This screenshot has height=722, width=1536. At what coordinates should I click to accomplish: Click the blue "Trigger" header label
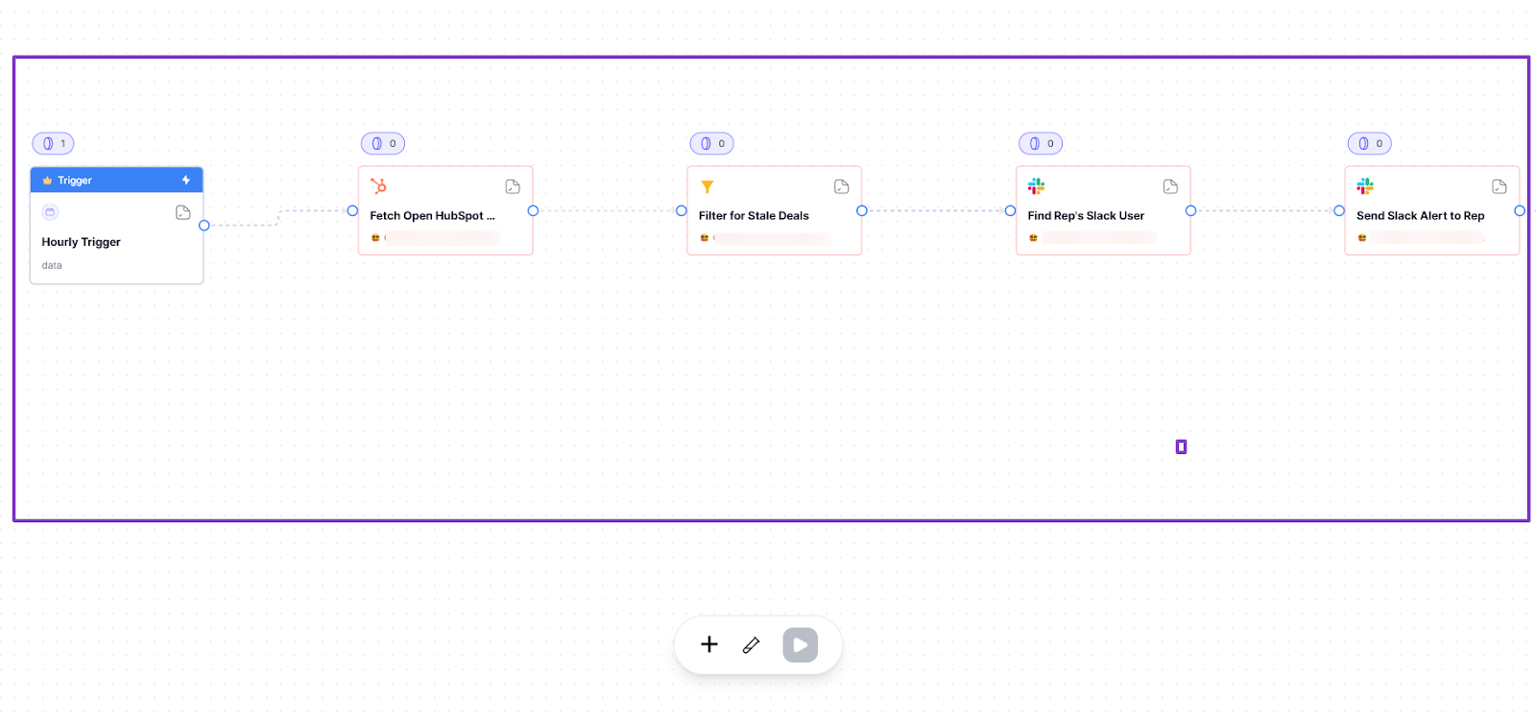pos(75,180)
